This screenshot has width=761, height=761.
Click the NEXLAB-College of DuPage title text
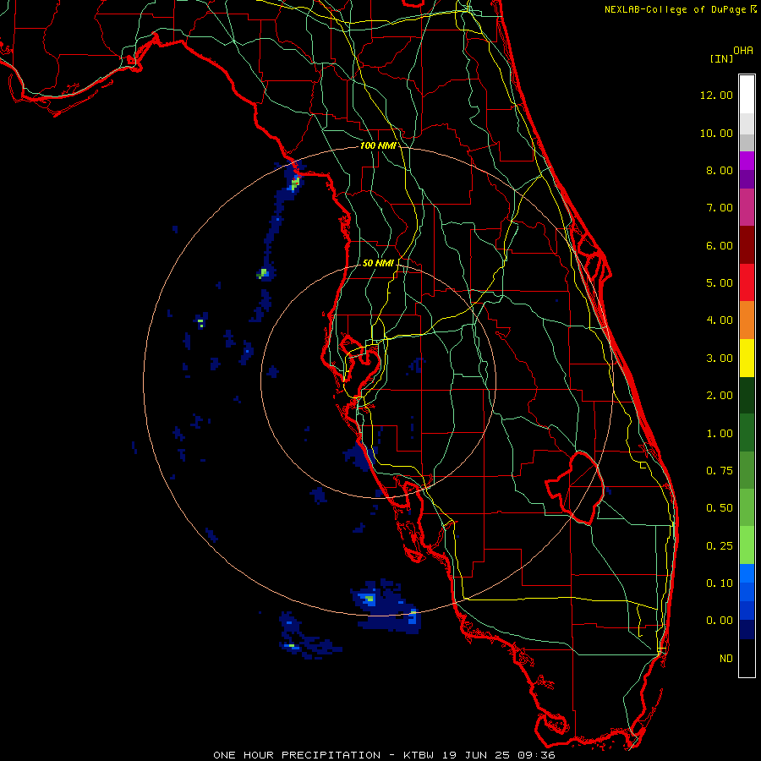click(x=676, y=9)
